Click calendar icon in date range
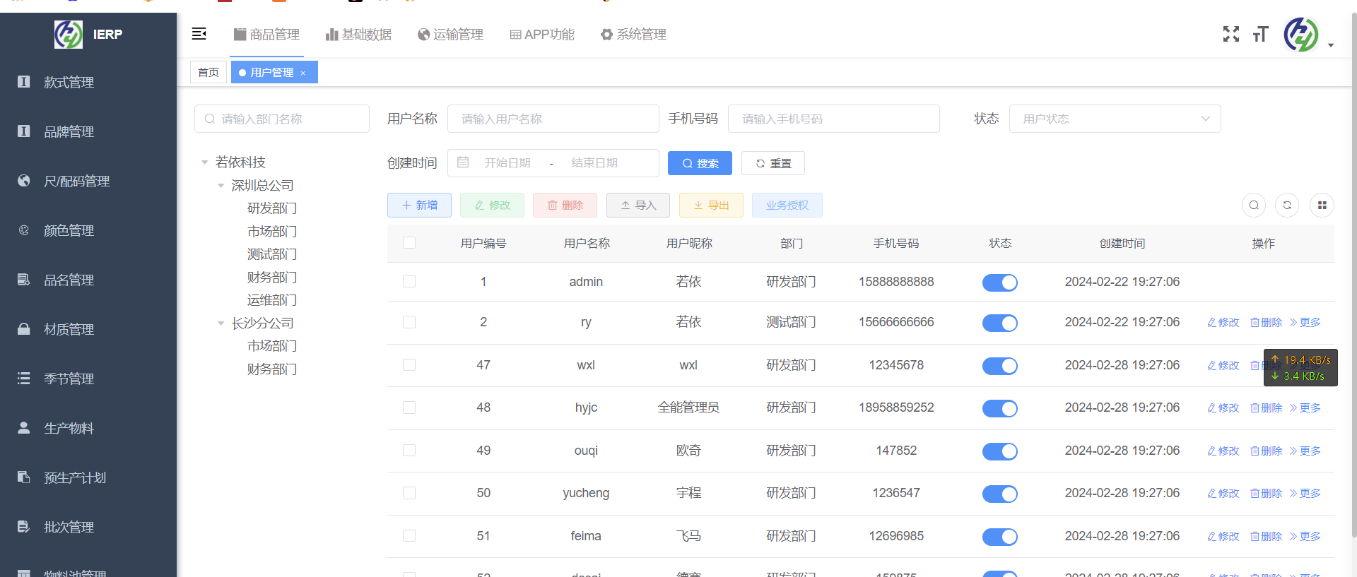The height and width of the screenshot is (577, 1357). pos(463,162)
